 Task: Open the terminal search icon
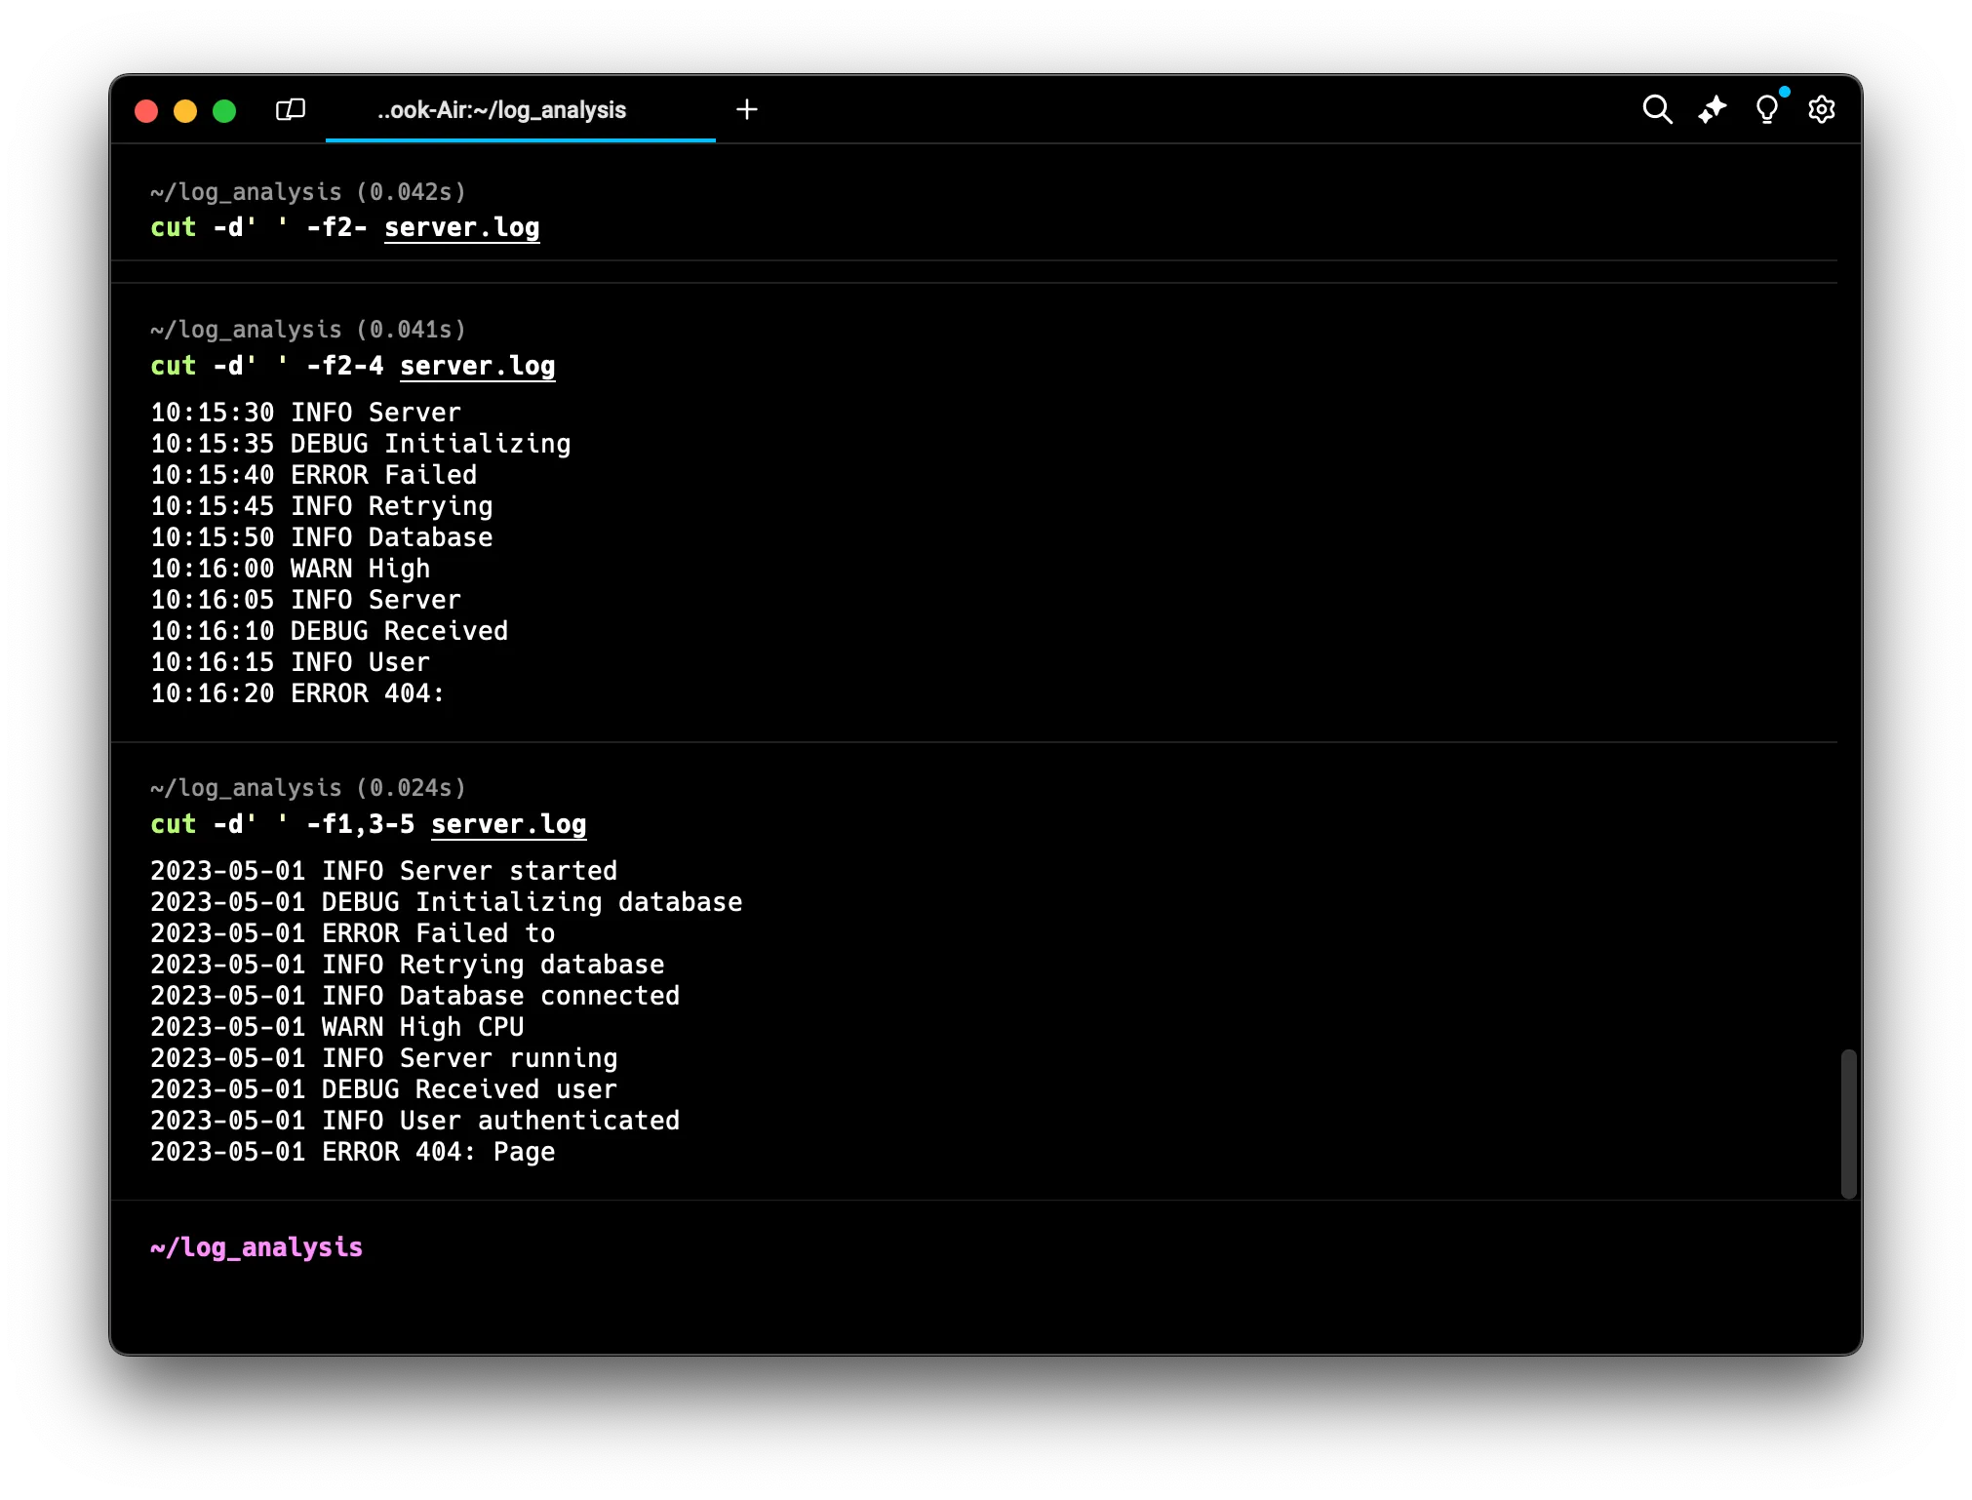(x=1657, y=109)
